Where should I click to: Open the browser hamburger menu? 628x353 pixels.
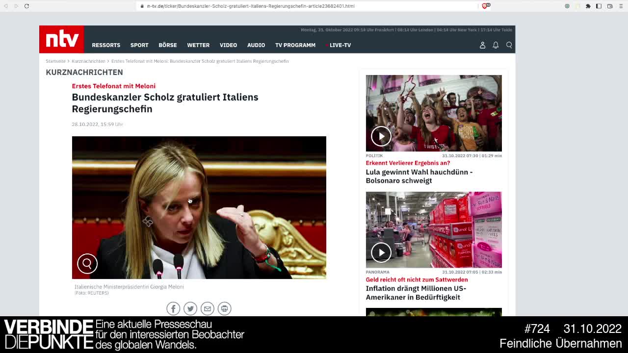[621, 6]
